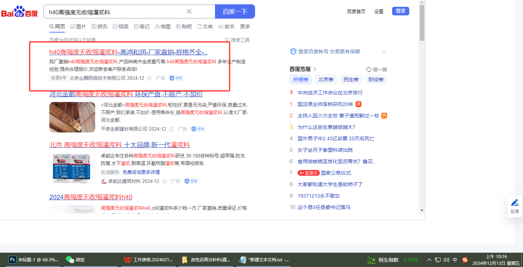Image resolution: width=523 pixels, height=267 pixels.
Task: Click the volume icon in system tray
Action: point(446,260)
